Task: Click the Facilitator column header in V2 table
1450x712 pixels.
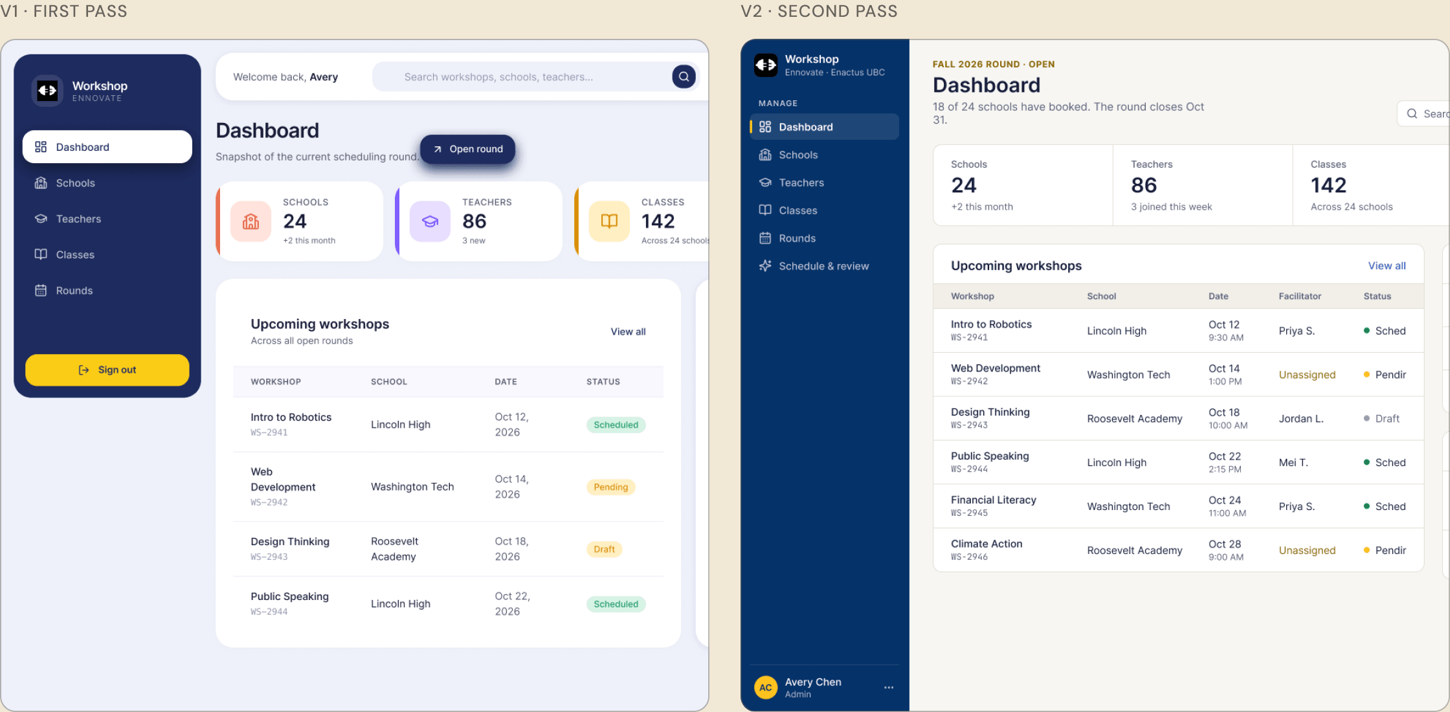Action: pos(1300,296)
